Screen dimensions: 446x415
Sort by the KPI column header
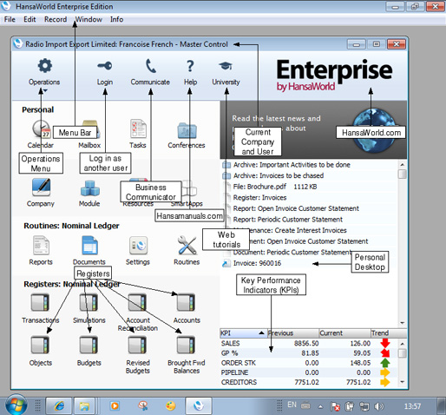coord(243,333)
